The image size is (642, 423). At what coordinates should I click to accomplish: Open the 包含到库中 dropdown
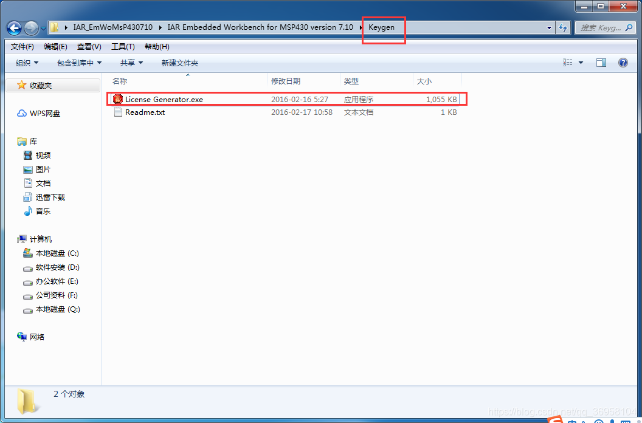(x=80, y=63)
